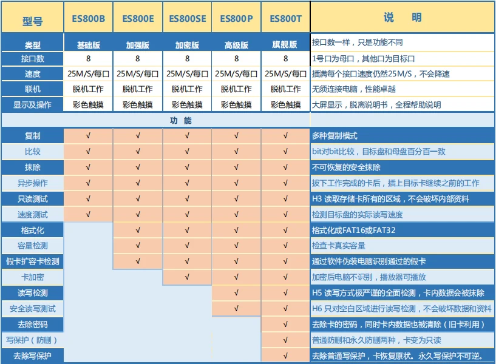
Task: Click the description 检查卡真实容量
Action: coord(339,246)
